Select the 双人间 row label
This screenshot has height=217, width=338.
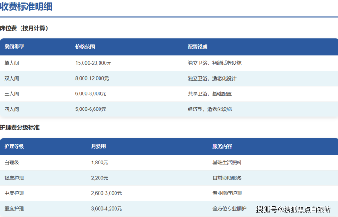(x=12, y=79)
